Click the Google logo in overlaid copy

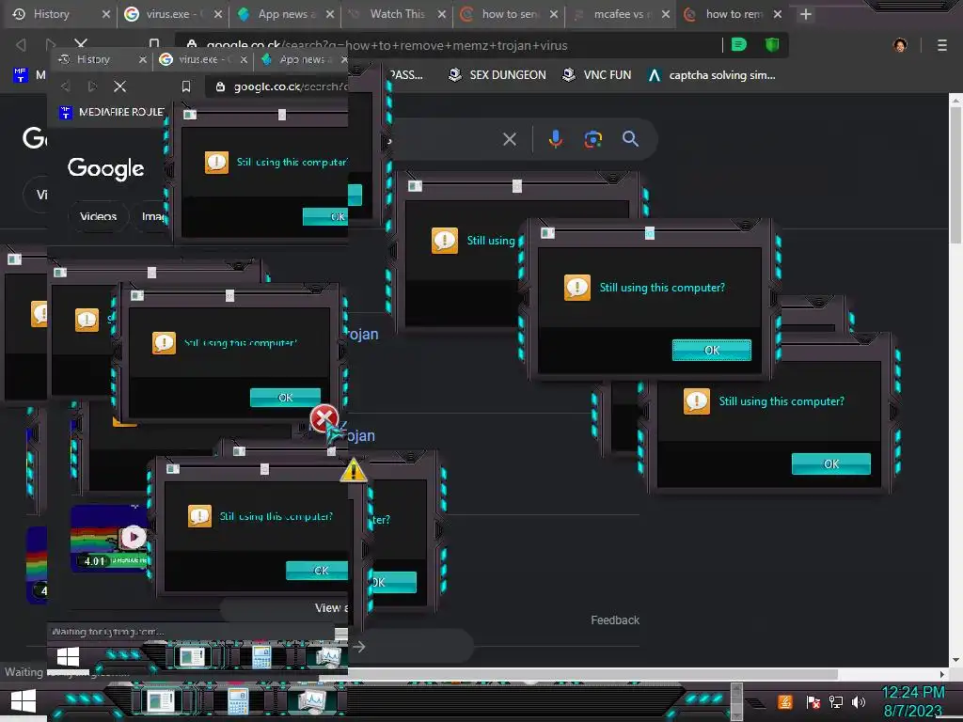coord(105,168)
